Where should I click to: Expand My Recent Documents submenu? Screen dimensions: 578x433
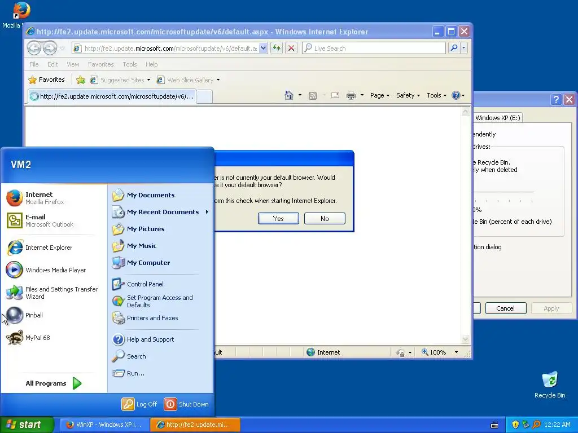point(160,212)
